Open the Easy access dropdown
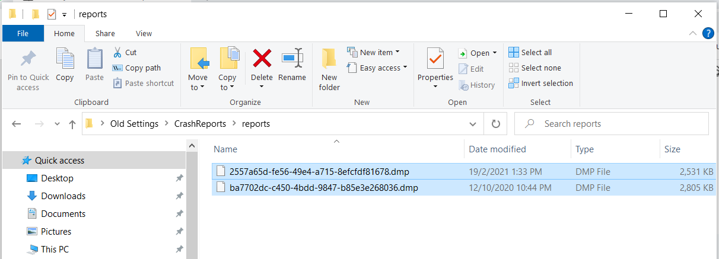719x259 pixels. 377,68
